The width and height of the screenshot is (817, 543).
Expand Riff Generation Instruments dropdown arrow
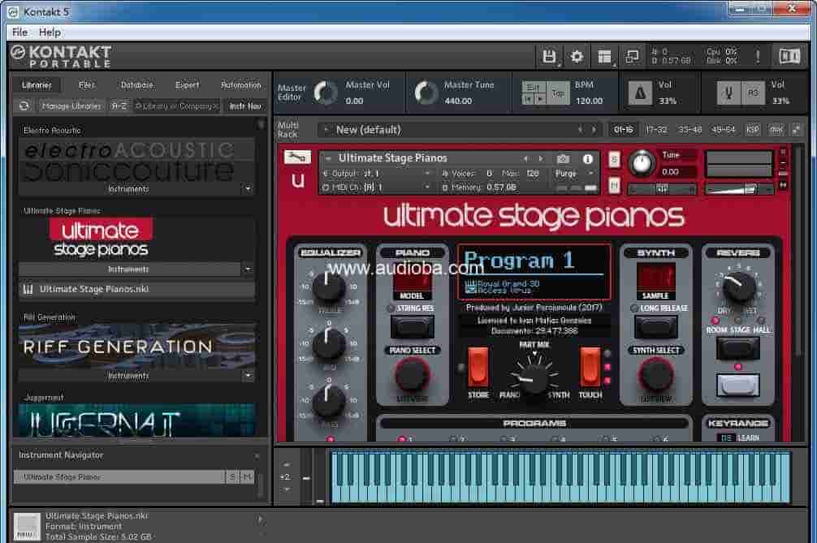click(x=248, y=375)
